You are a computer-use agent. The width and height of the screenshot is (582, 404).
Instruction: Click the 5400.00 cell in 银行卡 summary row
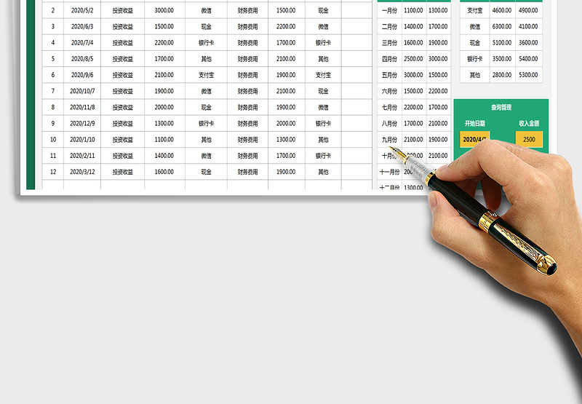(529, 59)
